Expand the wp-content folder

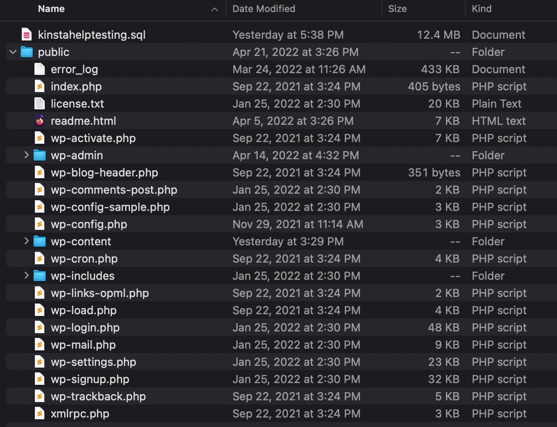pyautogui.click(x=26, y=241)
